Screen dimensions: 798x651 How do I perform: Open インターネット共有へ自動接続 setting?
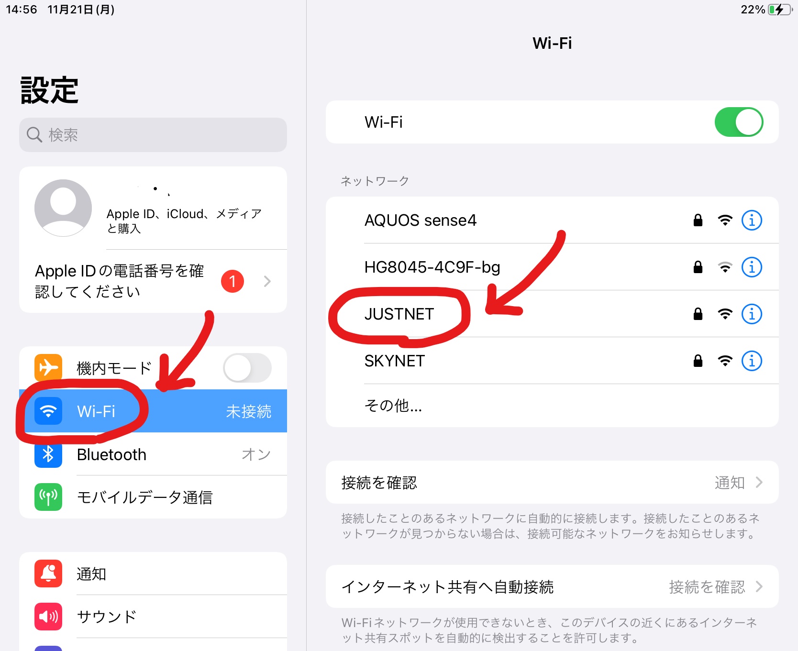pos(552,586)
